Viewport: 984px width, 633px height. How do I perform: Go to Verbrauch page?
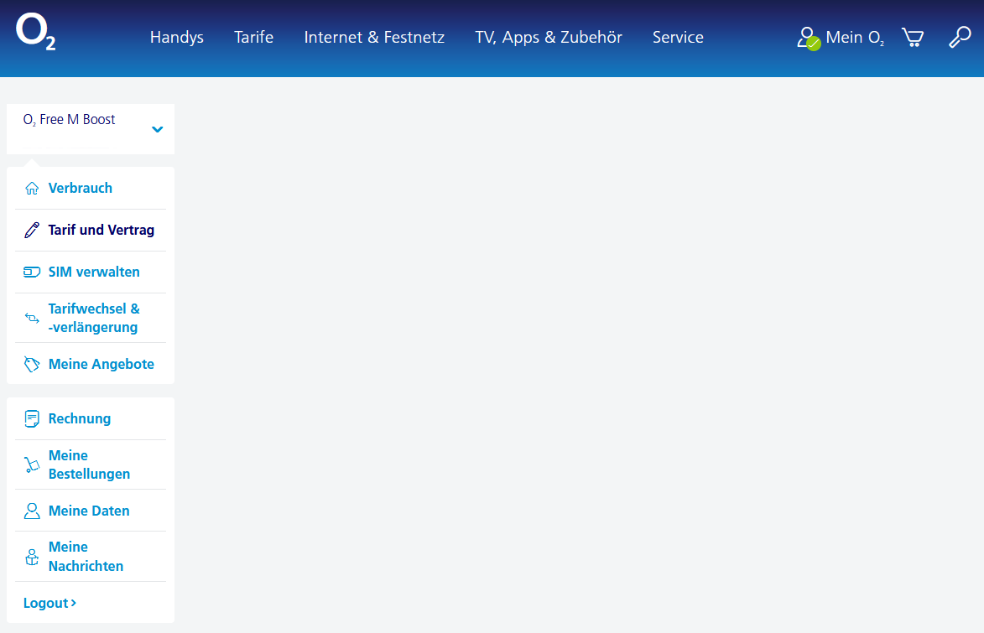click(x=81, y=188)
